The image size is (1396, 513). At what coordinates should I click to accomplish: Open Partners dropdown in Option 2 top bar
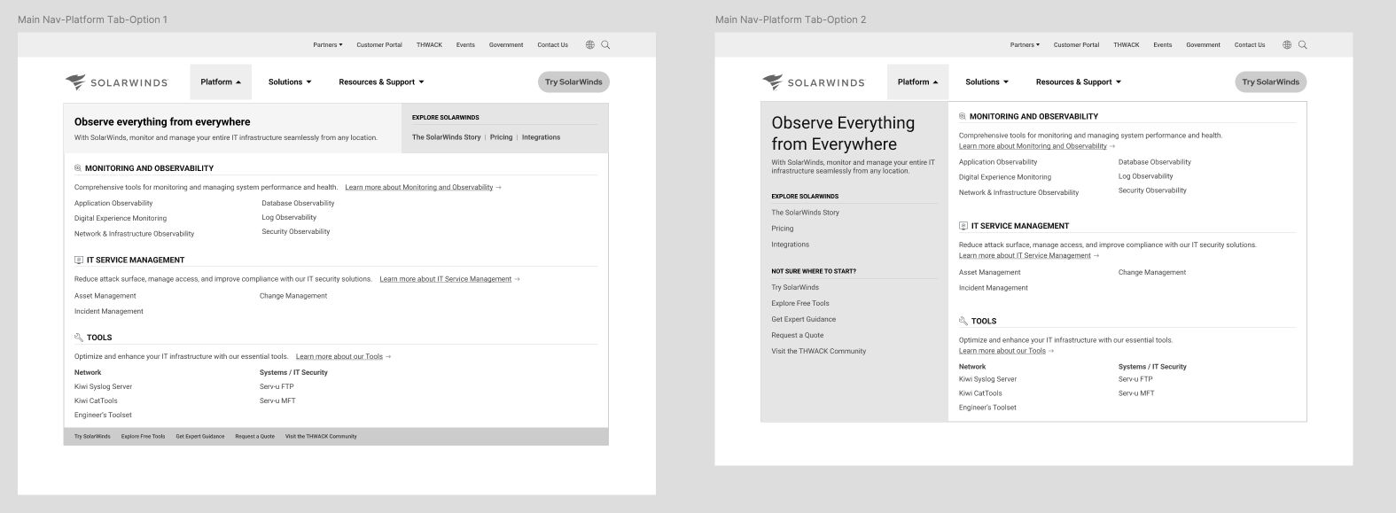1025,44
